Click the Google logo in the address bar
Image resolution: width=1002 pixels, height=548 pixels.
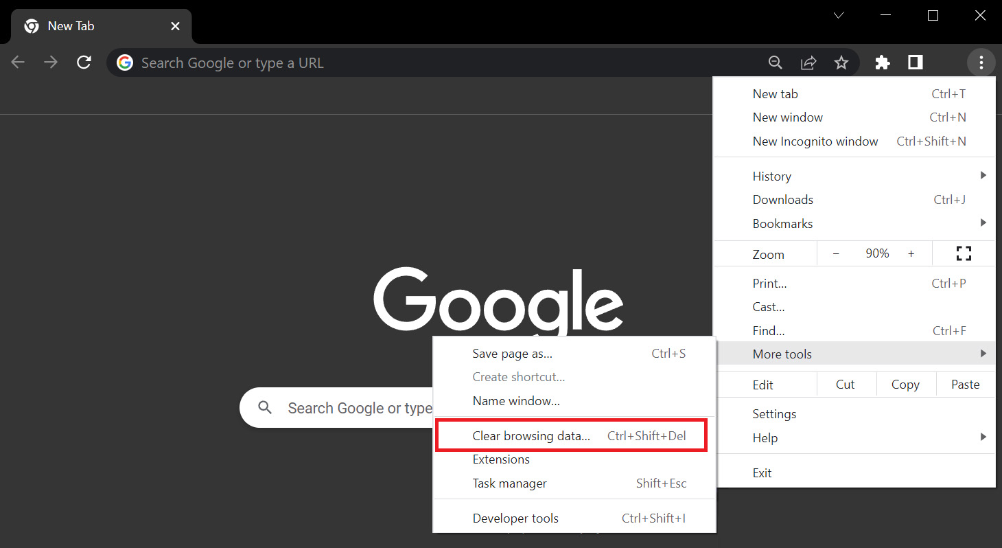click(x=124, y=62)
